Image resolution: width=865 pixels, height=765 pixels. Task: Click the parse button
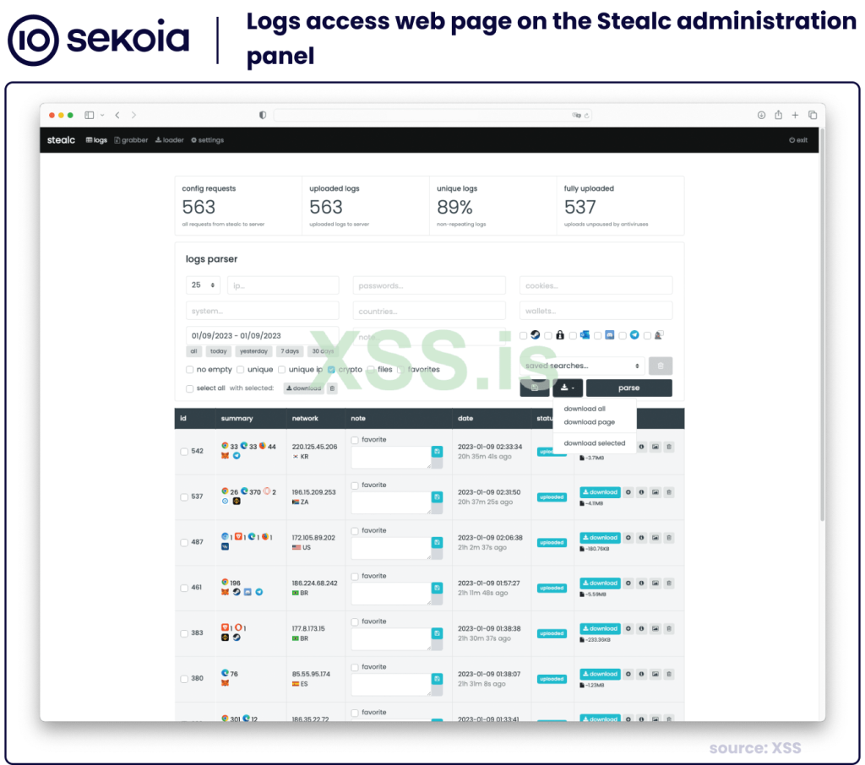(x=628, y=388)
